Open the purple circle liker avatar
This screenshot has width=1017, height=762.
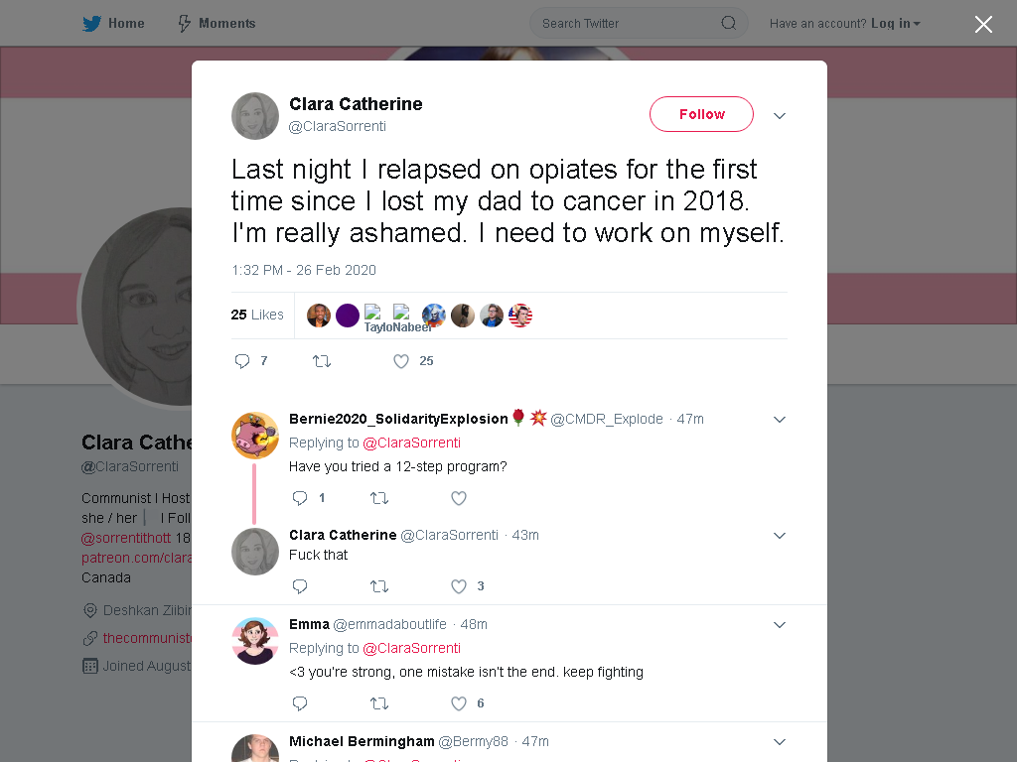pyautogui.click(x=347, y=316)
